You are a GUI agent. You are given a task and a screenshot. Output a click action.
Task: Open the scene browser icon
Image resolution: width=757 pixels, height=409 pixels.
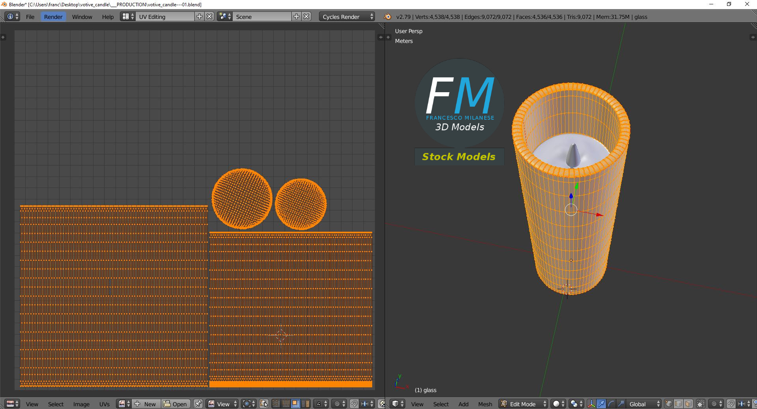[x=225, y=17]
